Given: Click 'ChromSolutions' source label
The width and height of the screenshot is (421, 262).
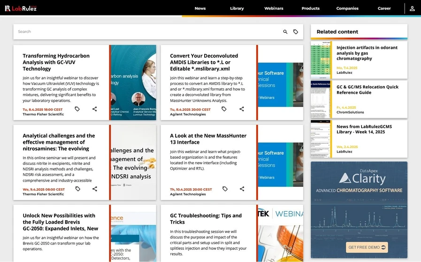Looking at the screenshot, I should (x=350, y=112).
